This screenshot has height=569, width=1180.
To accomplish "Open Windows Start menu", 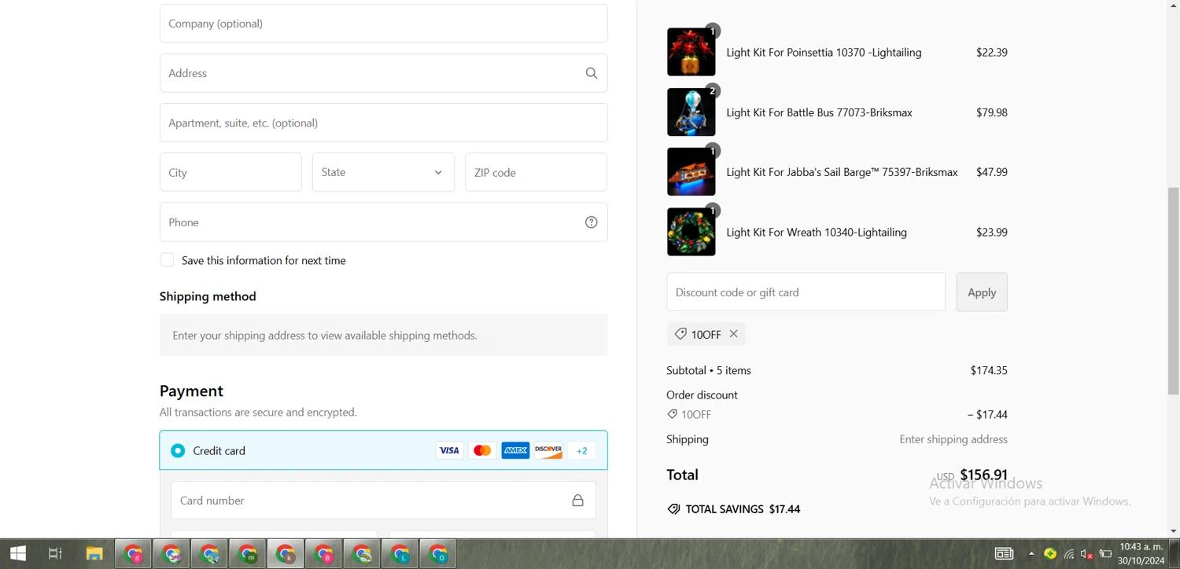I will pos(17,554).
